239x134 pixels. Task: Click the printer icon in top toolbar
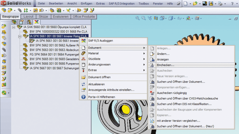220,3
